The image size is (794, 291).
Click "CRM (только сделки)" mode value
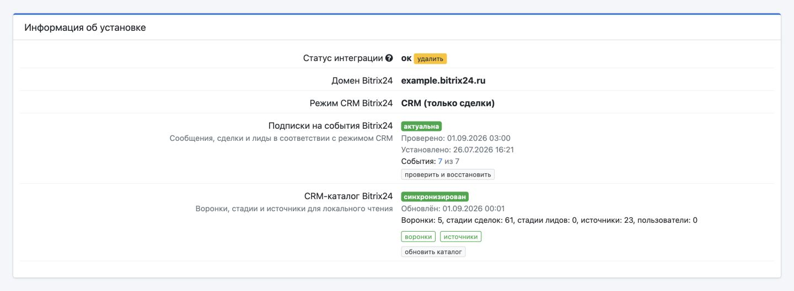tap(448, 103)
